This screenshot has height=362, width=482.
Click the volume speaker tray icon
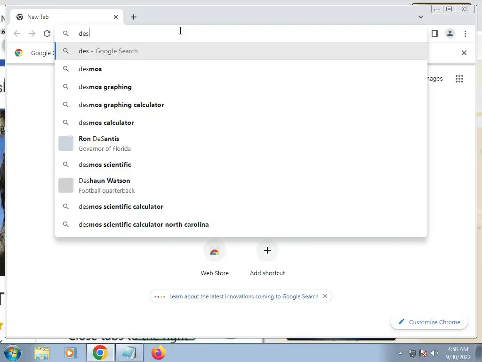pos(434,353)
